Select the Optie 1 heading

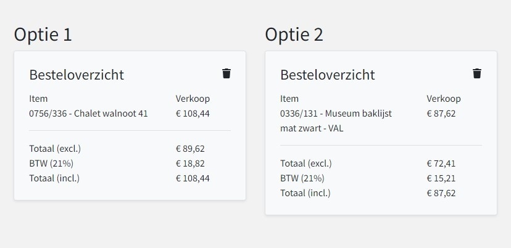43,34
